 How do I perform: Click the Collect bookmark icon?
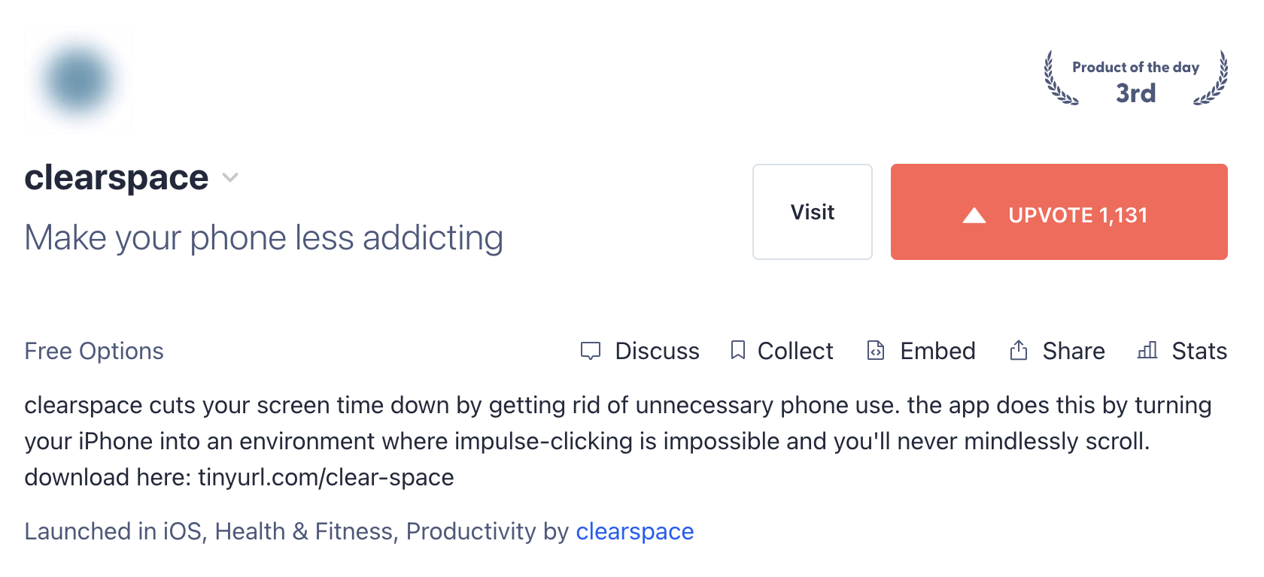point(738,350)
